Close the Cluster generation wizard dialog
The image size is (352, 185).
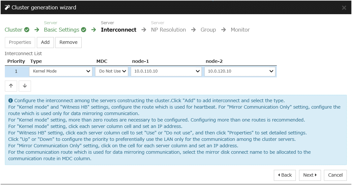344,8
